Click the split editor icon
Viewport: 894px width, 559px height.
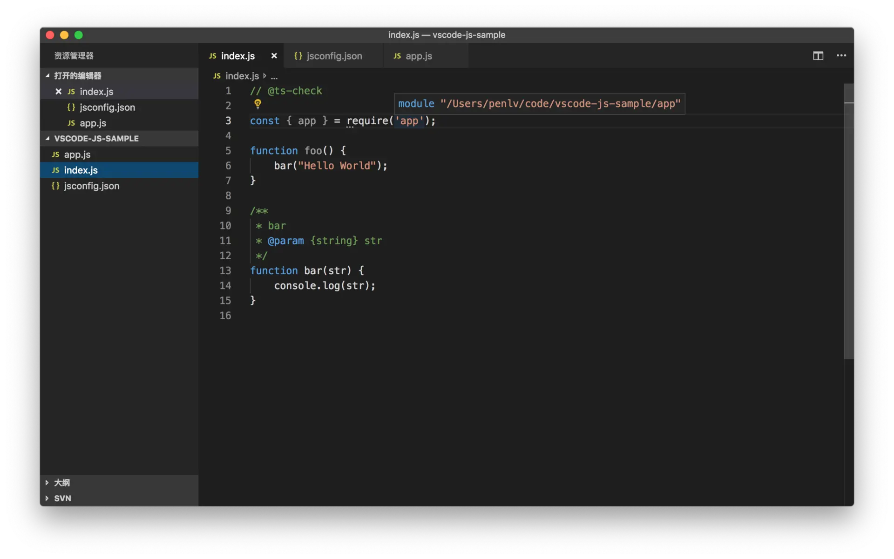tap(818, 56)
